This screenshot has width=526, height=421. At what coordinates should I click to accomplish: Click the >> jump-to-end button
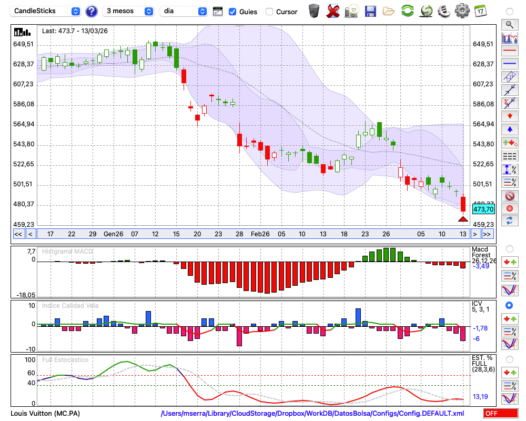click(488, 234)
